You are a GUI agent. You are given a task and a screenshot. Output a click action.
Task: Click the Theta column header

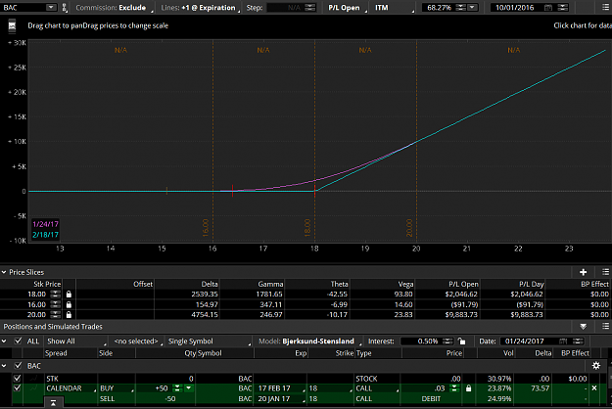pos(339,284)
